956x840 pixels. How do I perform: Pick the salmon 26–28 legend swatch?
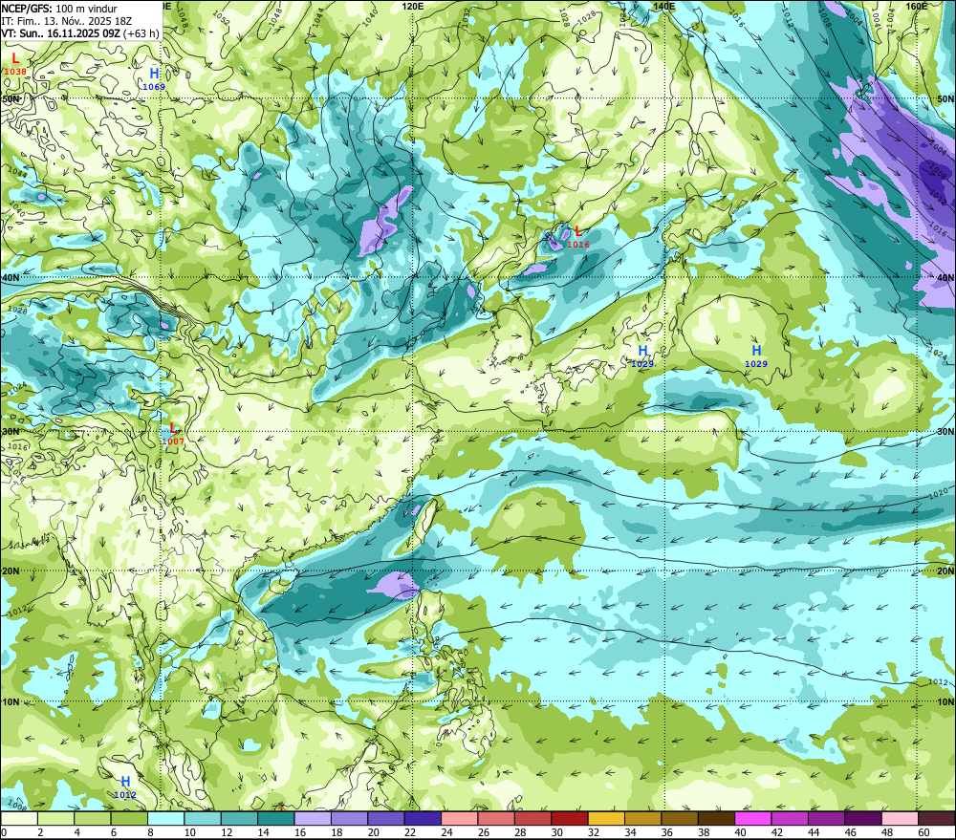[x=496, y=819]
